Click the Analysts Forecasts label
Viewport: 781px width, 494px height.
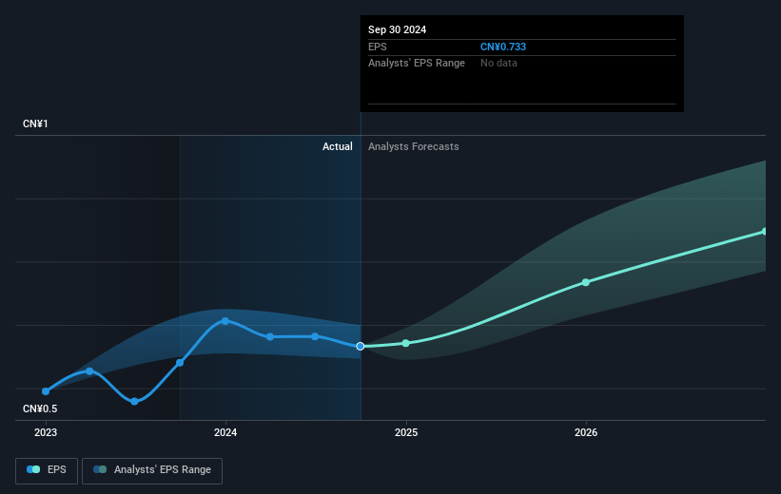point(414,146)
